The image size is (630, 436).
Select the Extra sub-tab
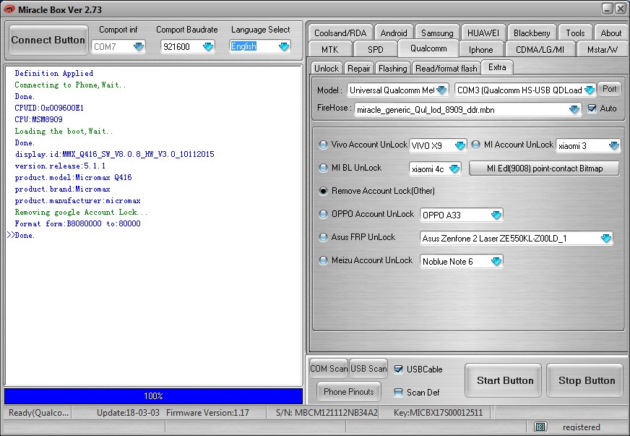[497, 67]
